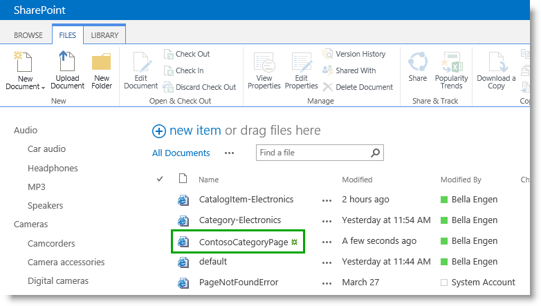Navigate to the Audio category
541x306 pixels.
[x=26, y=131]
